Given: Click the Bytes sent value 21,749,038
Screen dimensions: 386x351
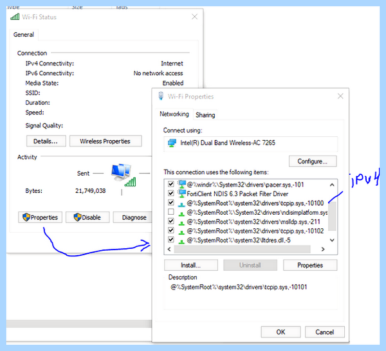Looking at the screenshot, I should 90,191.
